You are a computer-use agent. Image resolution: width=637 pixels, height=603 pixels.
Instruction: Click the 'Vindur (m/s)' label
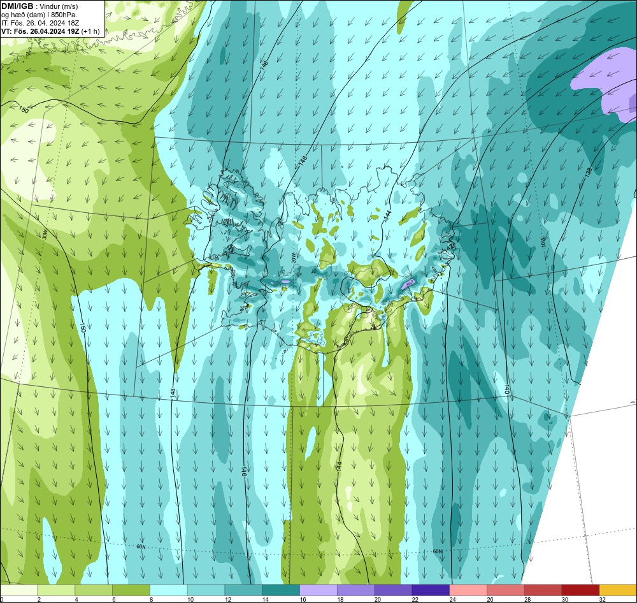(60, 6)
